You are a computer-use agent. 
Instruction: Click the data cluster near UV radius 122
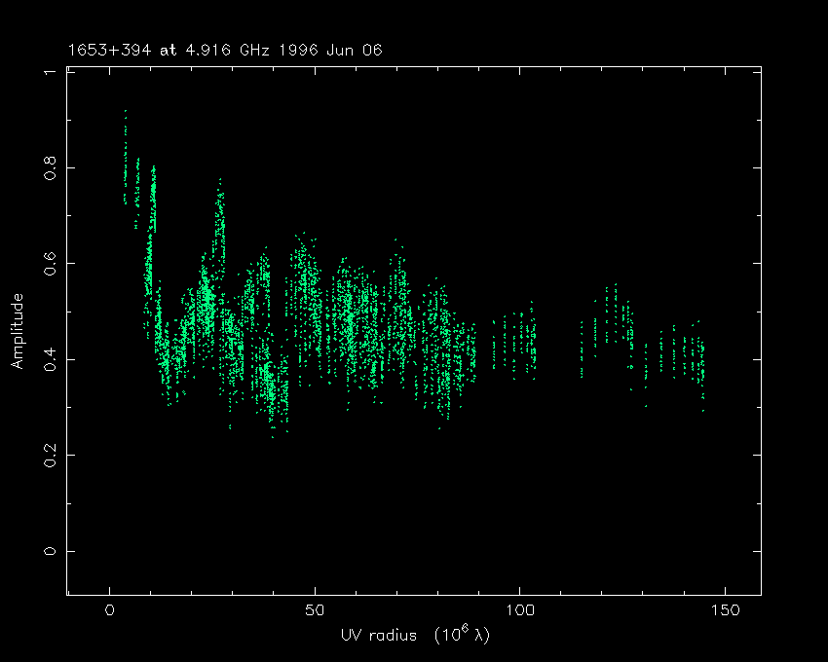pos(611,312)
